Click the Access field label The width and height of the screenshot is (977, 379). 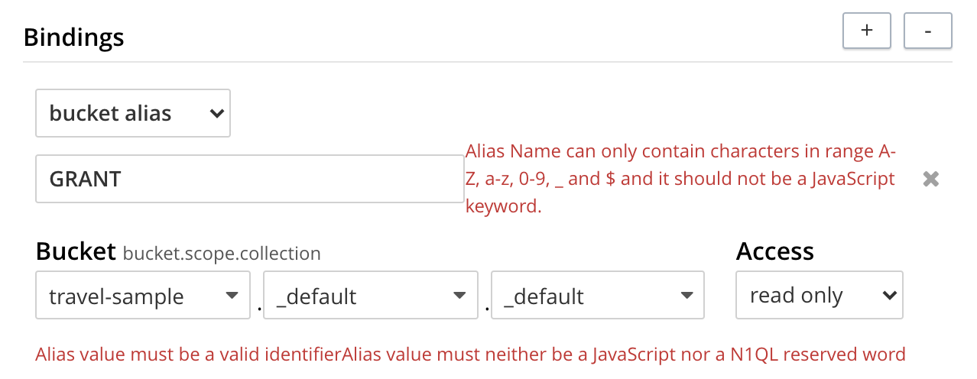click(x=774, y=251)
